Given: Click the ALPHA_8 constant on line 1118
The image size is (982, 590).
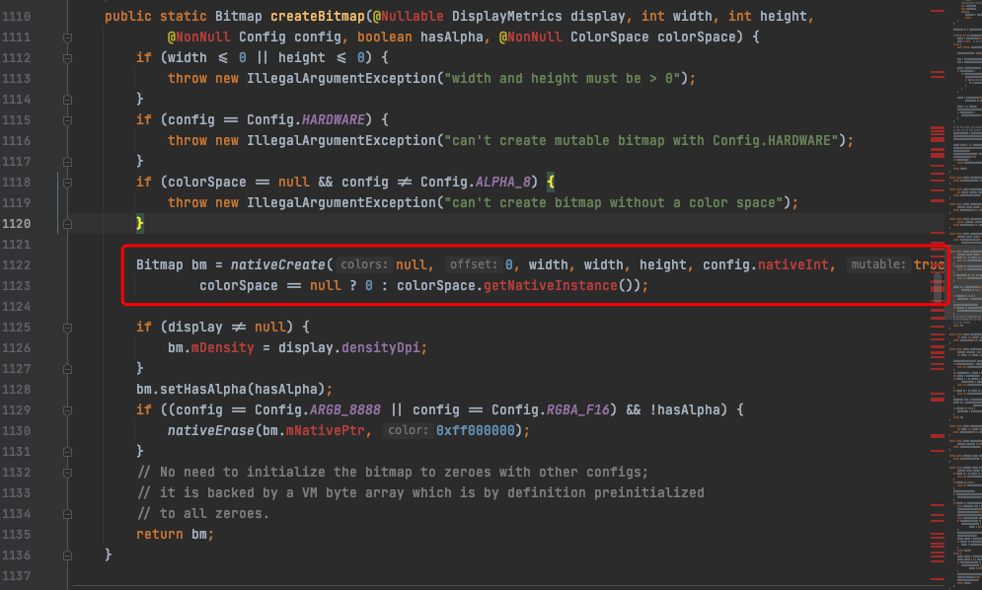Looking at the screenshot, I should 503,182.
